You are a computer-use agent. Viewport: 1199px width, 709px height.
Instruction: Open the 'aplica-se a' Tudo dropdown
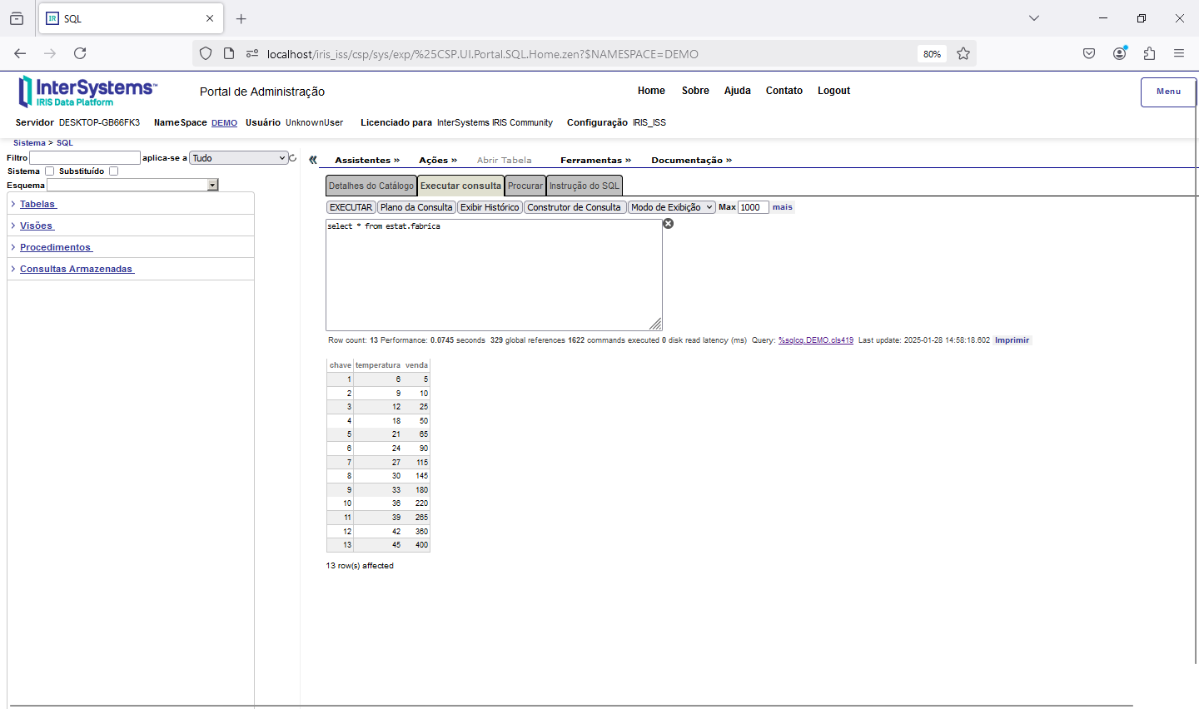point(239,158)
